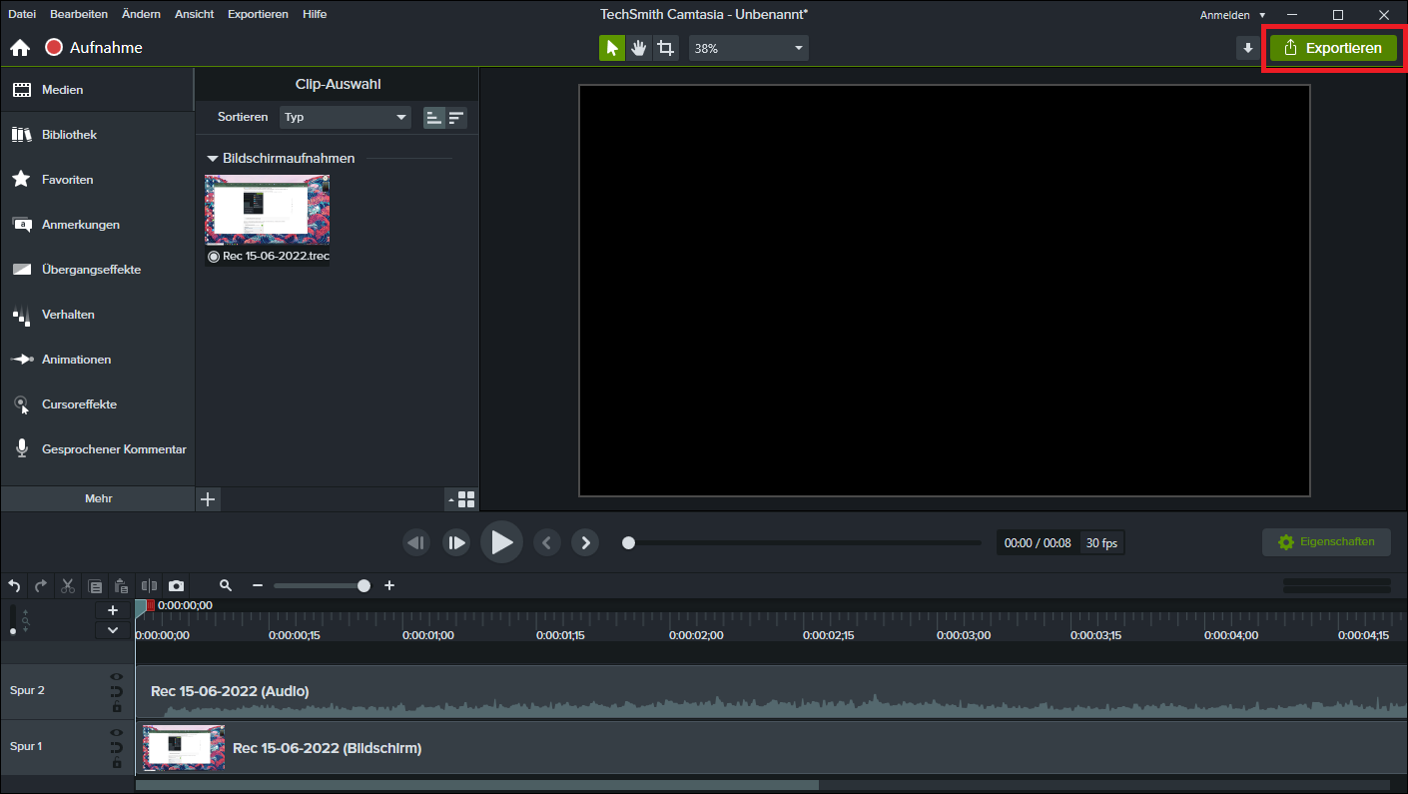Screen dimensions: 1408x794
Task: Click the Undo arrow in timeline toolbar
Action: click(x=14, y=586)
